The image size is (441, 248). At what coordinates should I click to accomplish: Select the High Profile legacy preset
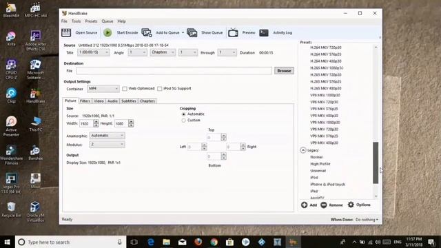(x=320, y=164)
